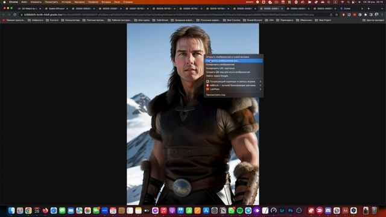This screenshot has height=217, width=386.
Task: Click the generated warrior portrait image
Action: tap(193, 114)
